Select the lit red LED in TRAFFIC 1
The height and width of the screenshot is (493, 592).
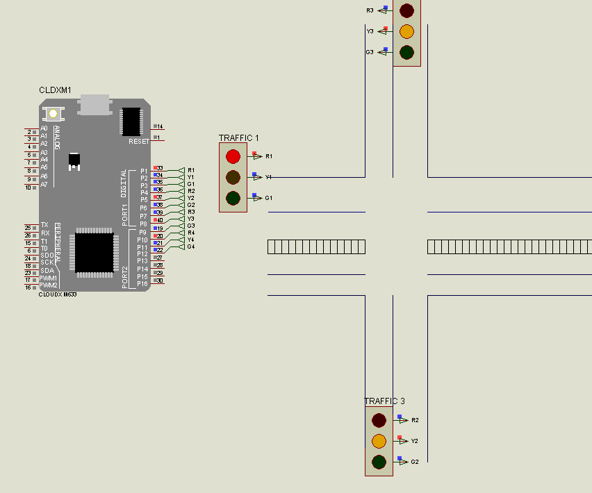(233, 156)
